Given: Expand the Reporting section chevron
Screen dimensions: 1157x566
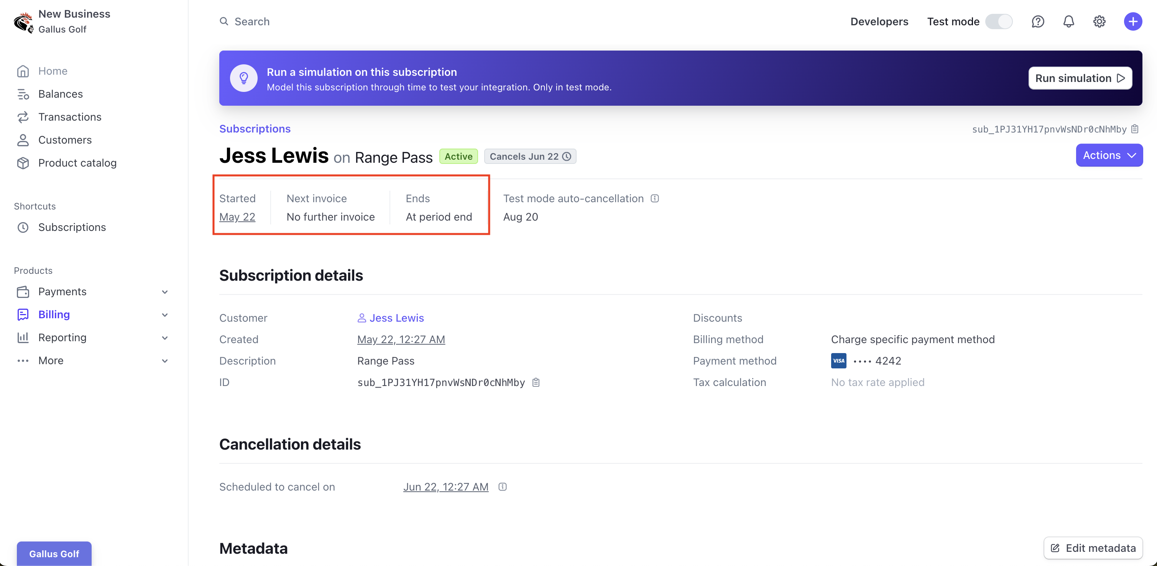Looking at the screenshot, I should coord(165,338).
